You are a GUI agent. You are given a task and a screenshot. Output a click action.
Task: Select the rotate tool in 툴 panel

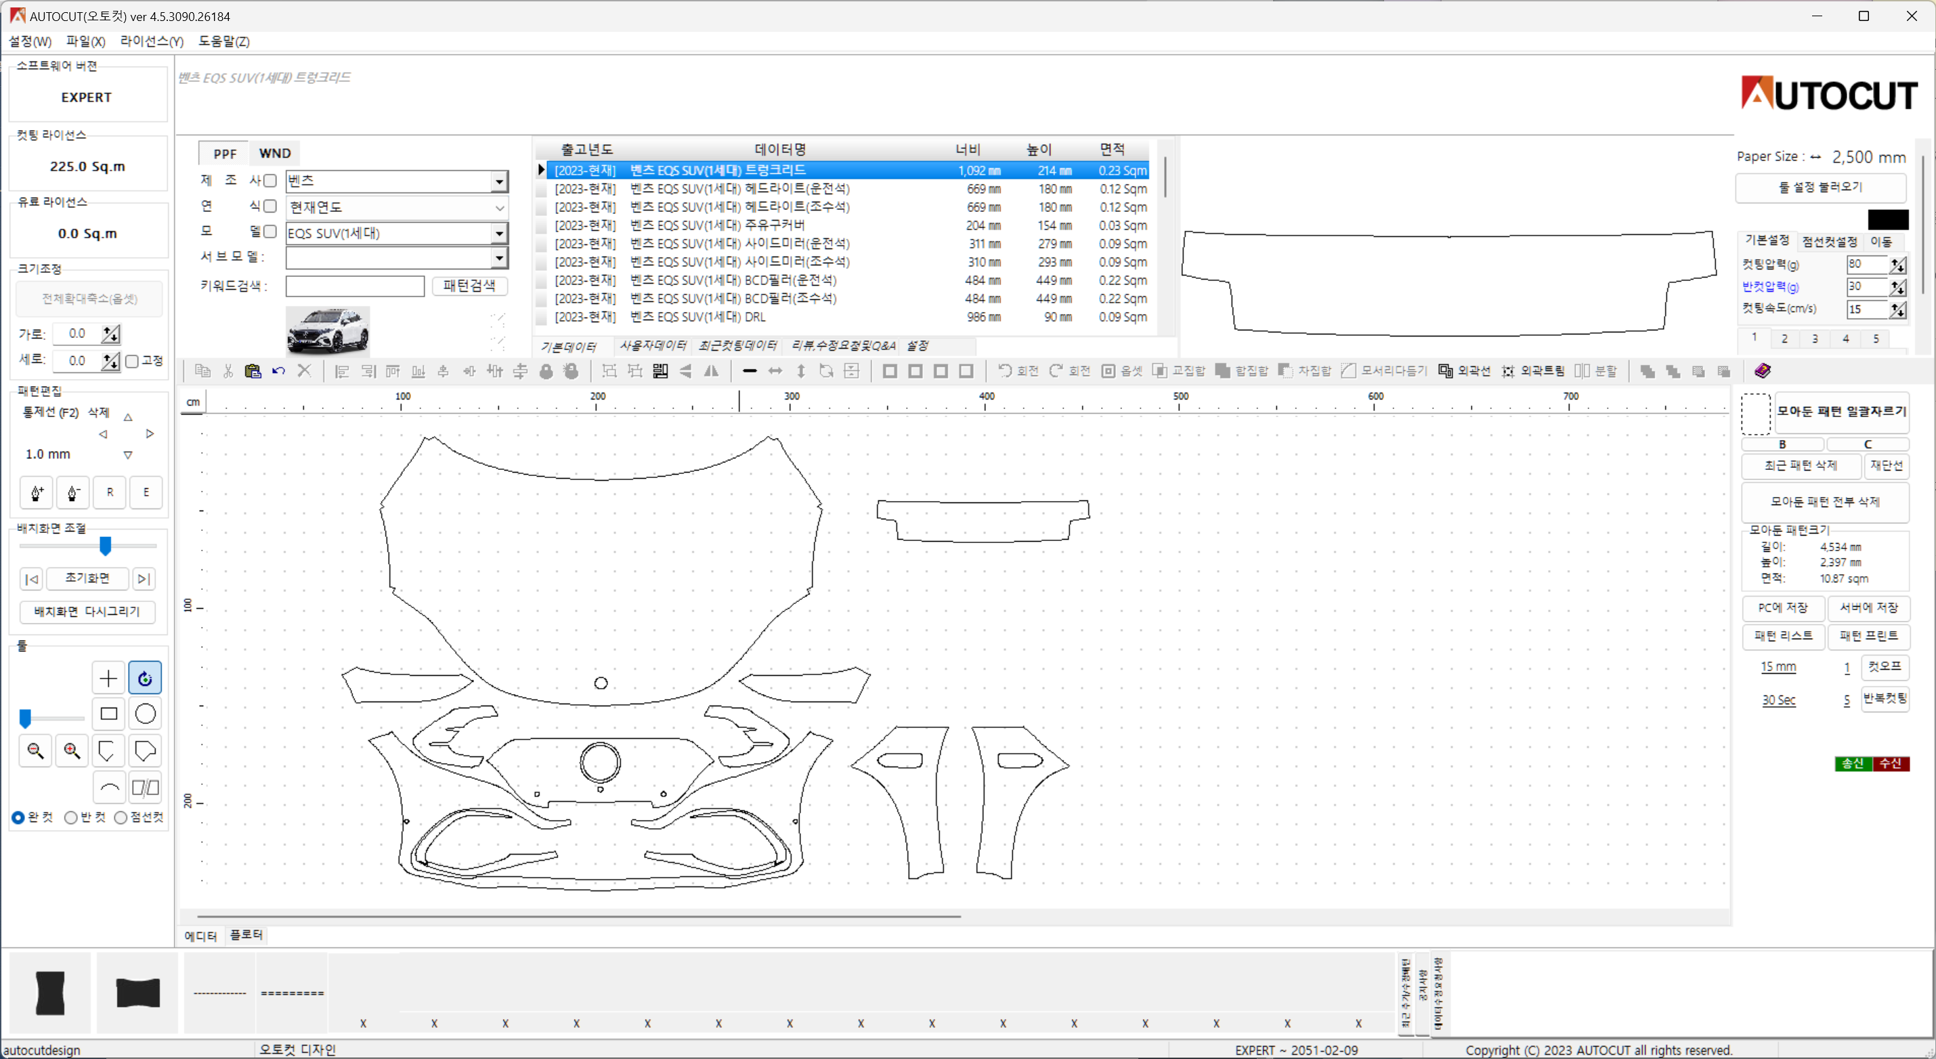click(145, 678)
